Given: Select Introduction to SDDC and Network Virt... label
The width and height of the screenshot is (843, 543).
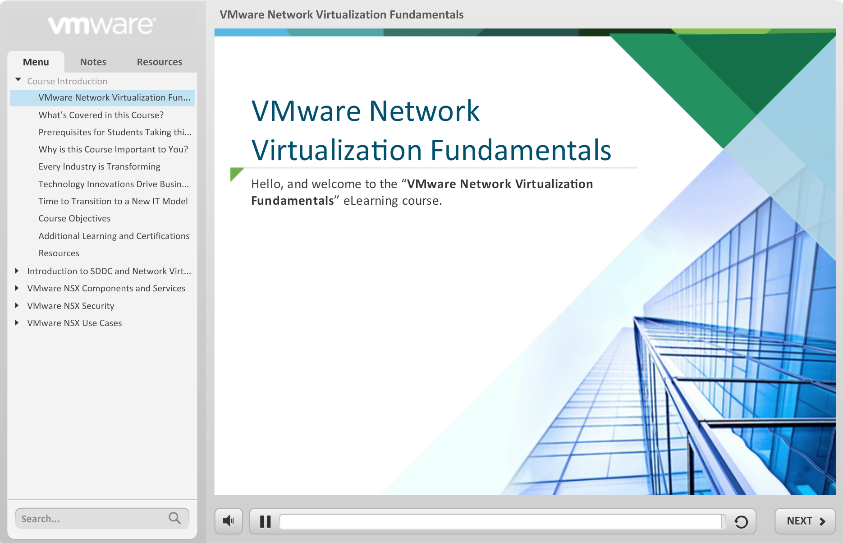Looking at the screenshot, I should [x=109, y=271].
